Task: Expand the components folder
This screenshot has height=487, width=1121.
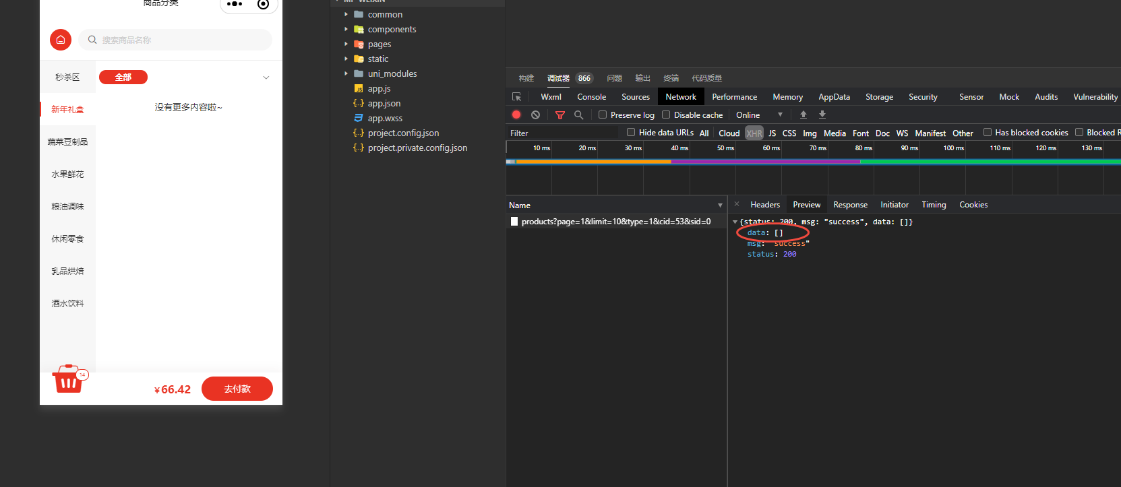Action: (x=346, y=29)
